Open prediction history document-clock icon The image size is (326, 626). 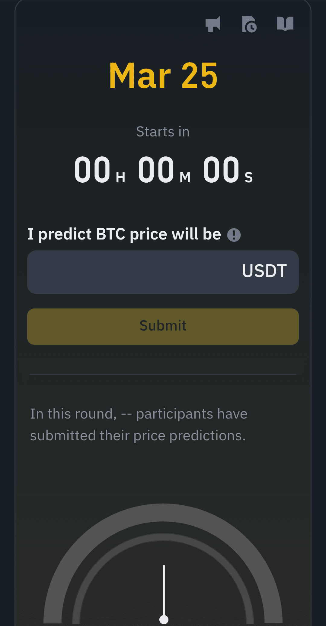click(x=249, y=24)
